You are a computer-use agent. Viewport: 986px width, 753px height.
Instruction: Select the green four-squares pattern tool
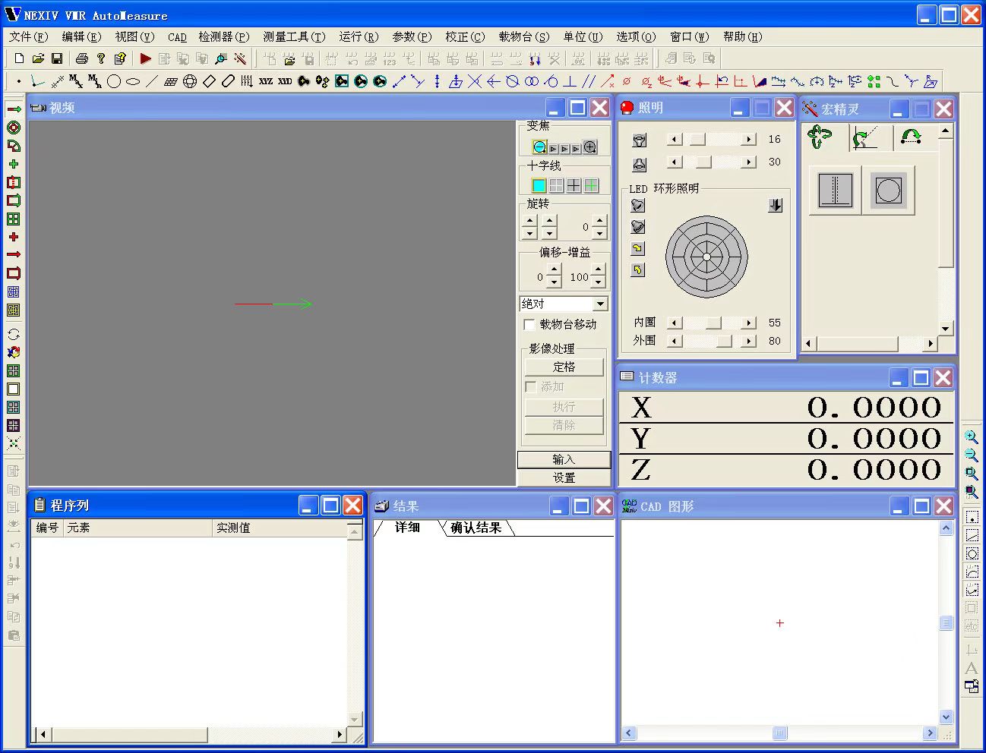click(874, 81)
